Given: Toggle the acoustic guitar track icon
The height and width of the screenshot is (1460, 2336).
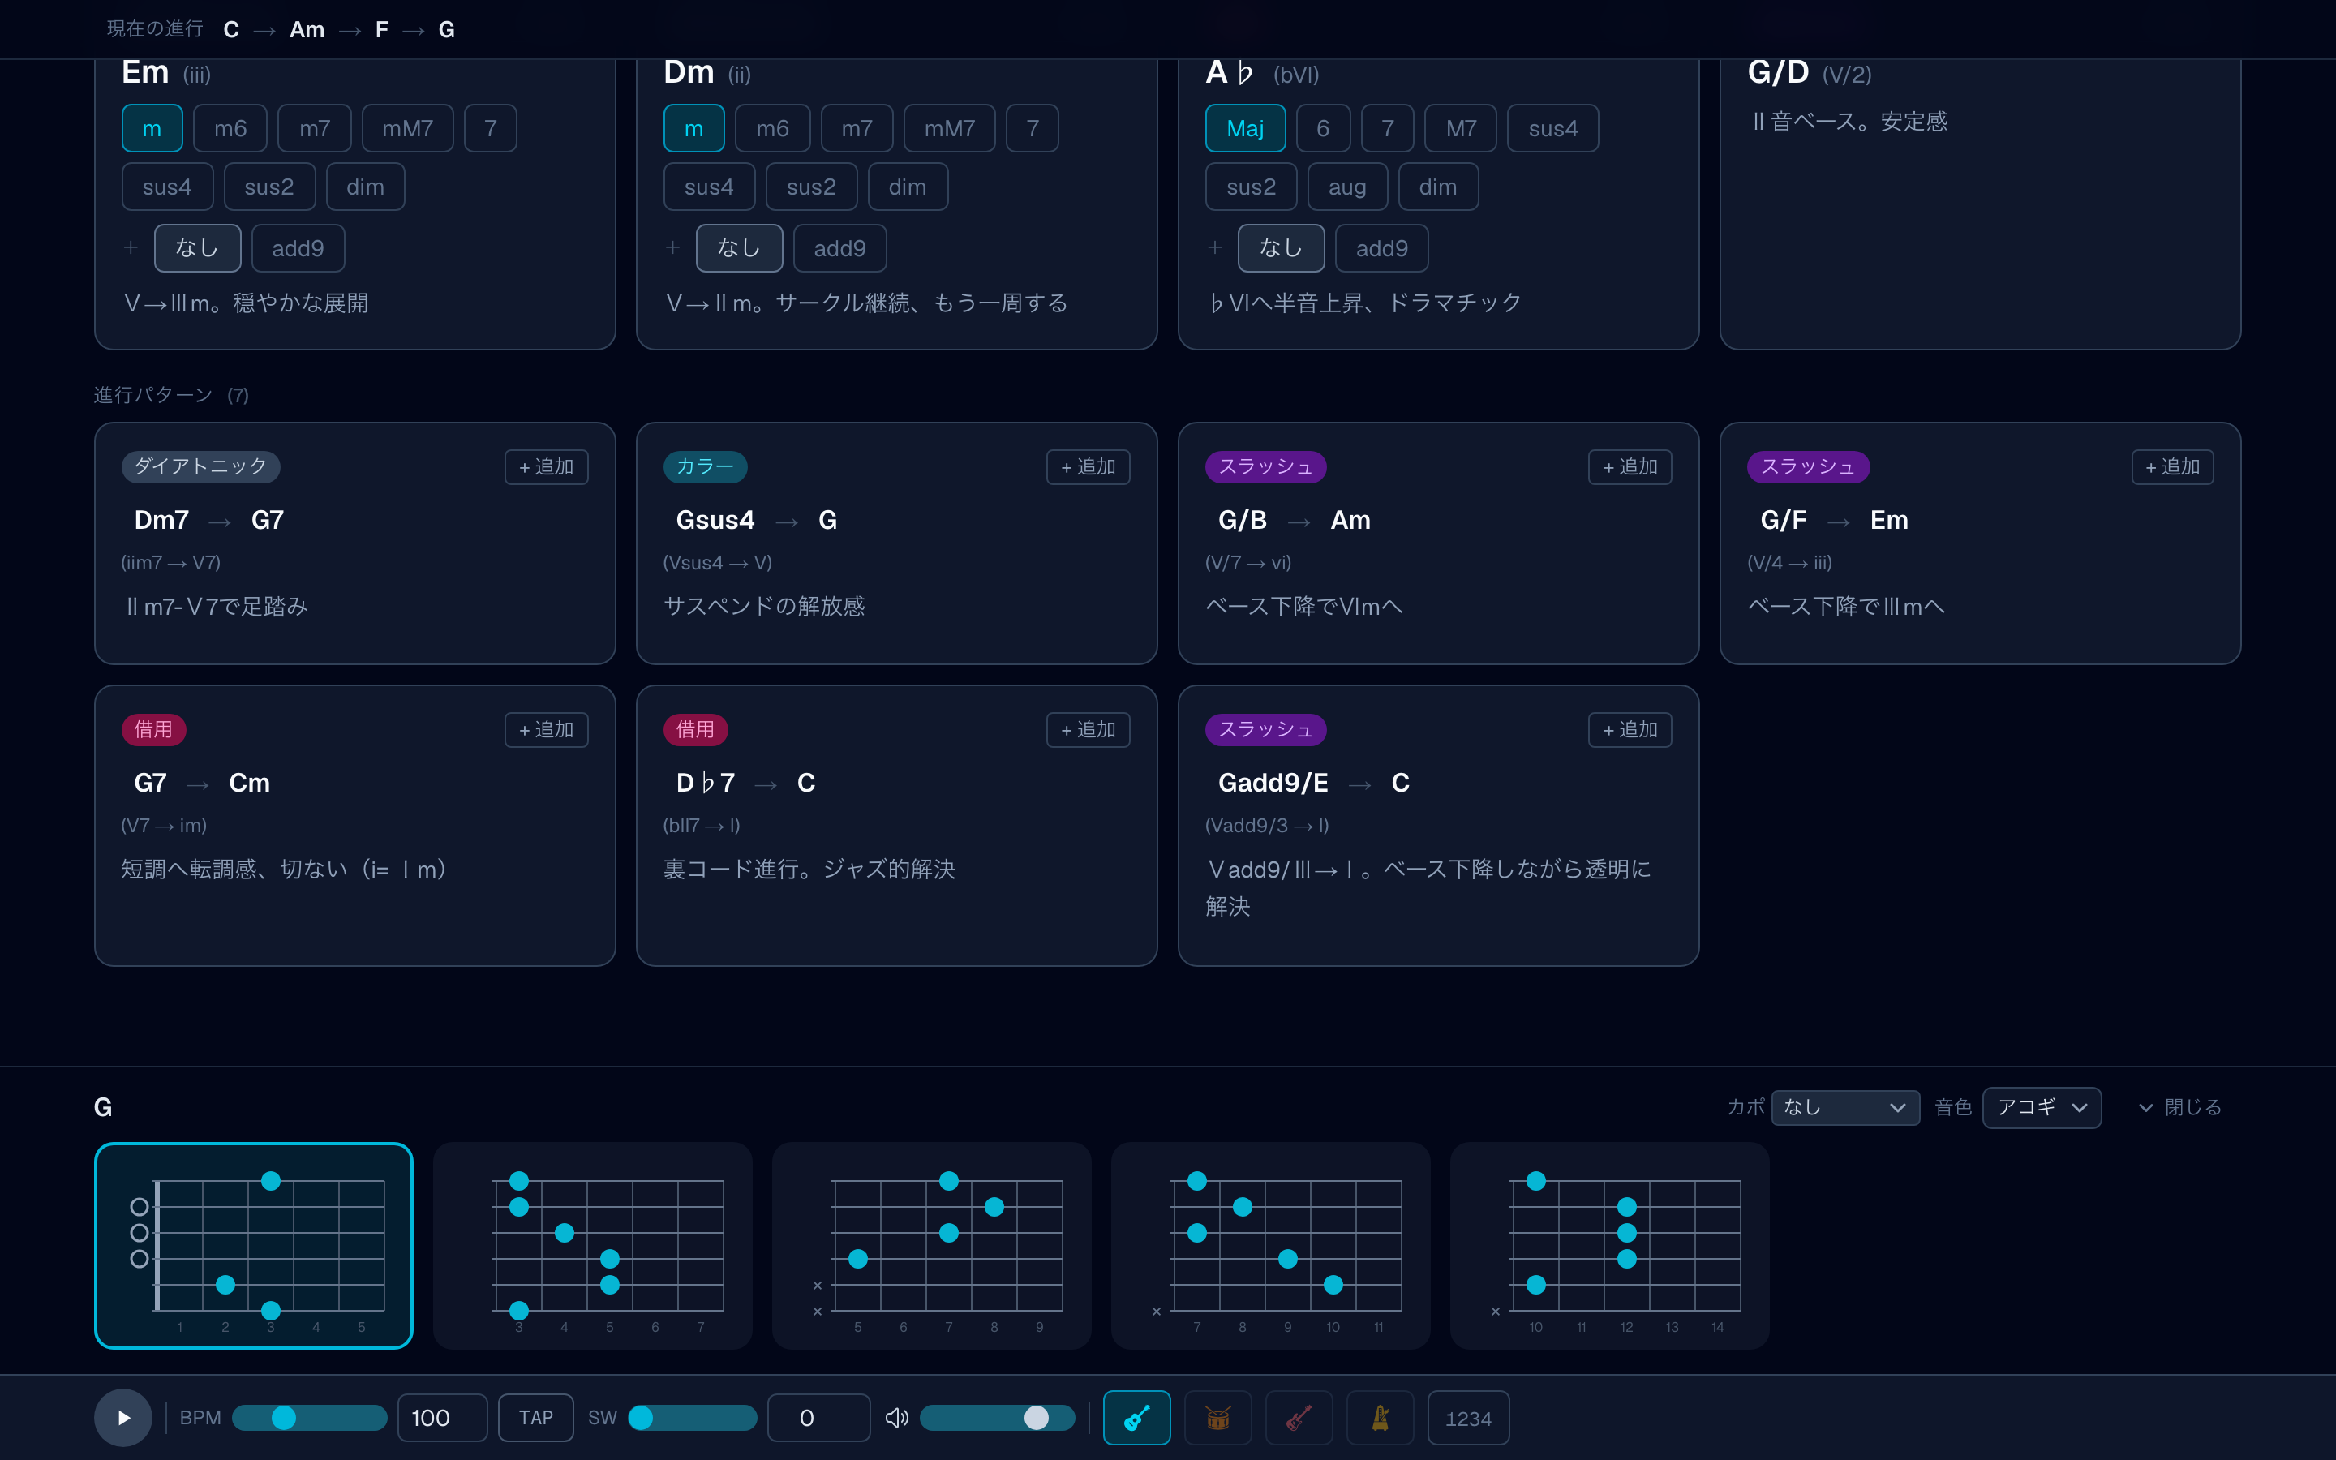Looking at the screenshot, I should pos(1136,1416).
